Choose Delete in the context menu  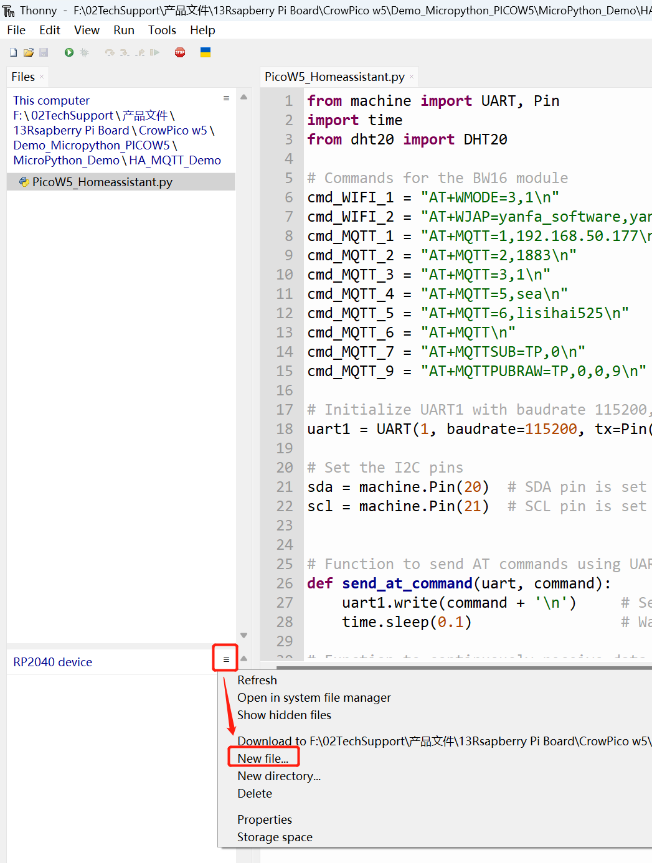point(255,793)
